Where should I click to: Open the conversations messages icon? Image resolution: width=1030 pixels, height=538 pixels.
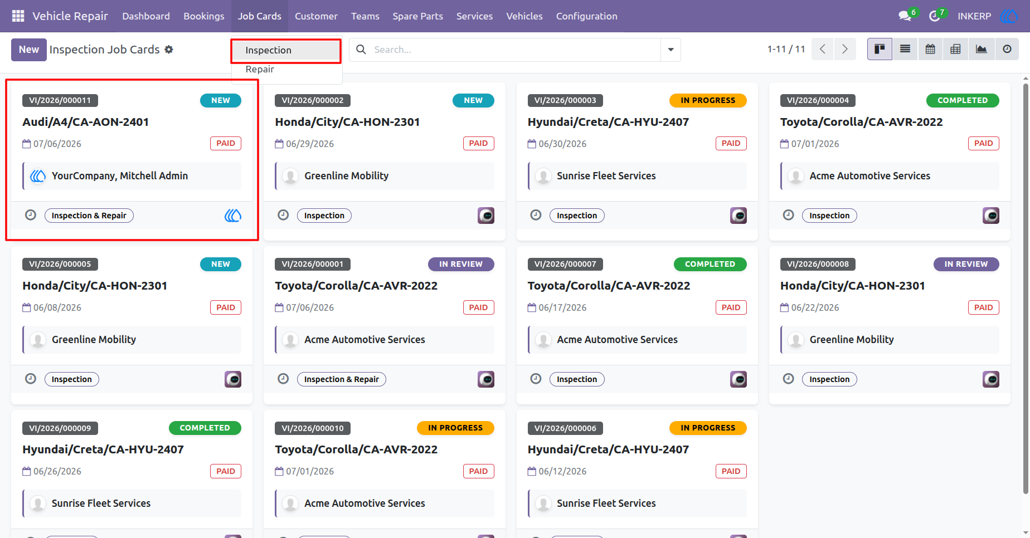click(905, 16)
